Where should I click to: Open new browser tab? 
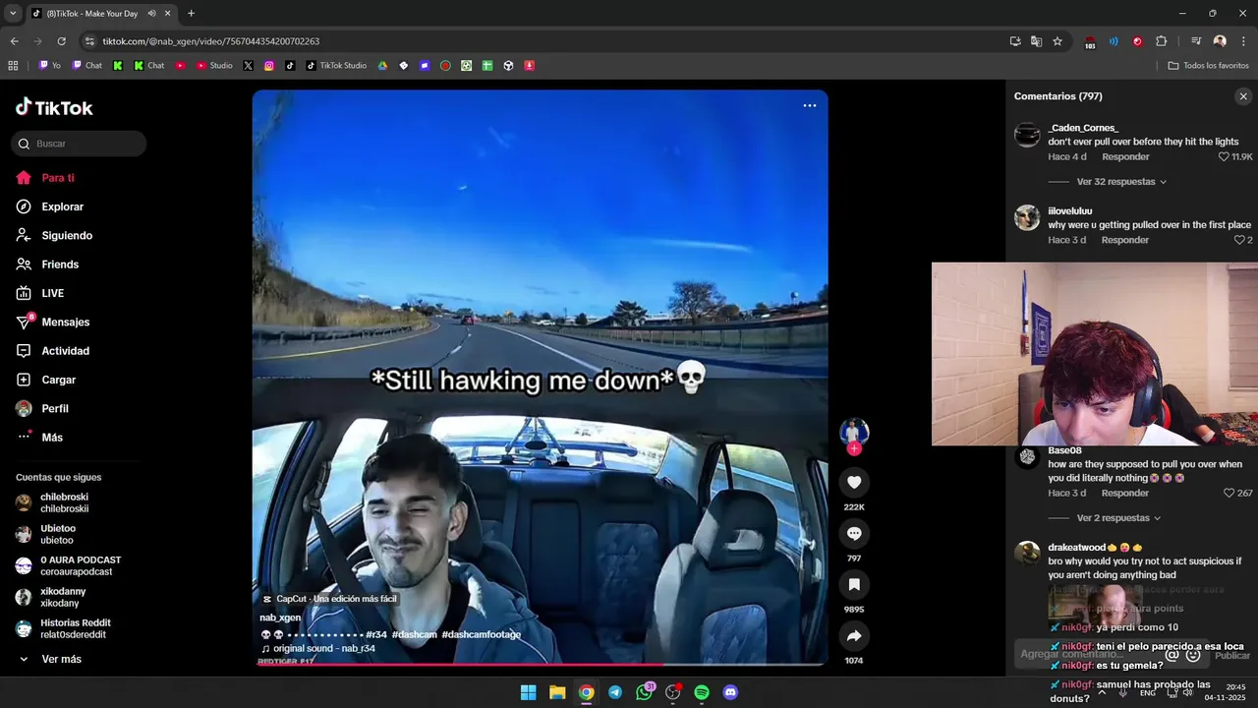(x=191, y=13)
